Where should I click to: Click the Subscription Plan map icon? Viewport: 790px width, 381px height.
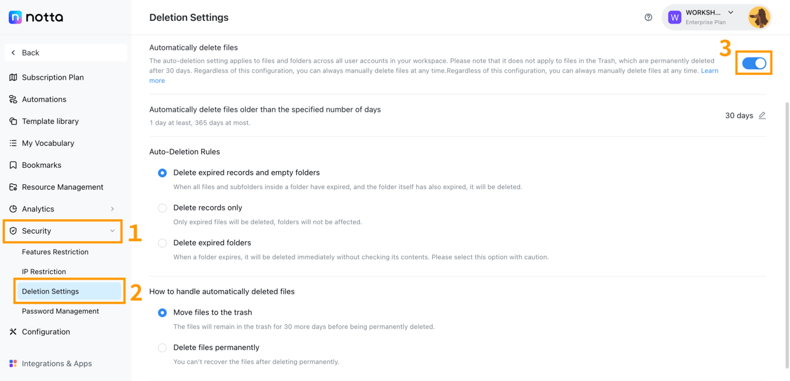point(13,77)
